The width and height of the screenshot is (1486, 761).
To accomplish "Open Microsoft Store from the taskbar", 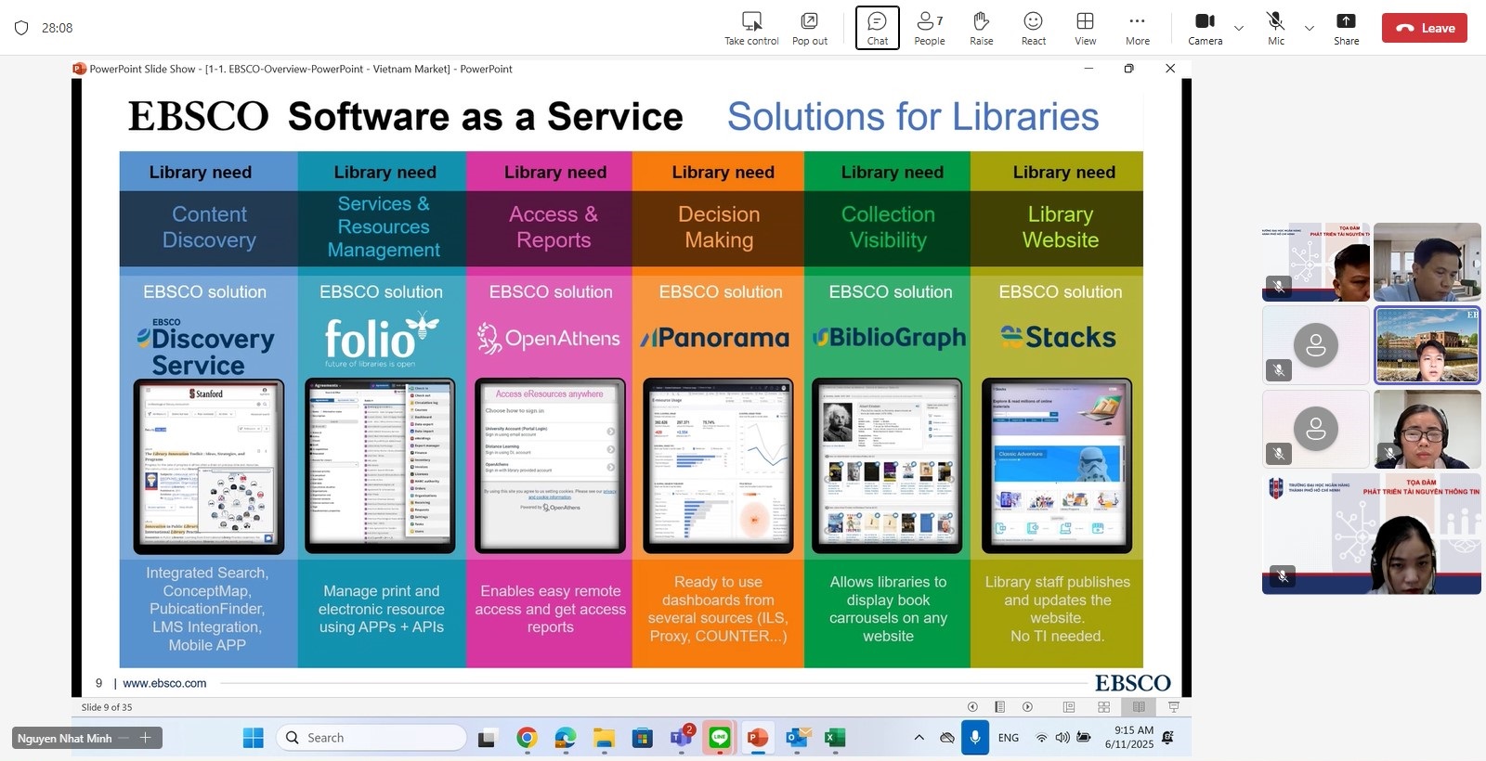I will [642, 738].
